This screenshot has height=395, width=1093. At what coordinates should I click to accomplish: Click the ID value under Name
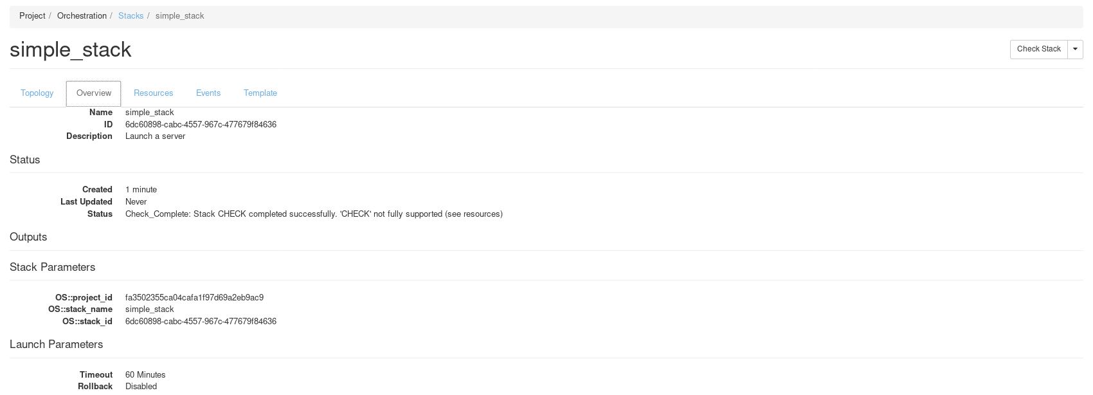201,125
